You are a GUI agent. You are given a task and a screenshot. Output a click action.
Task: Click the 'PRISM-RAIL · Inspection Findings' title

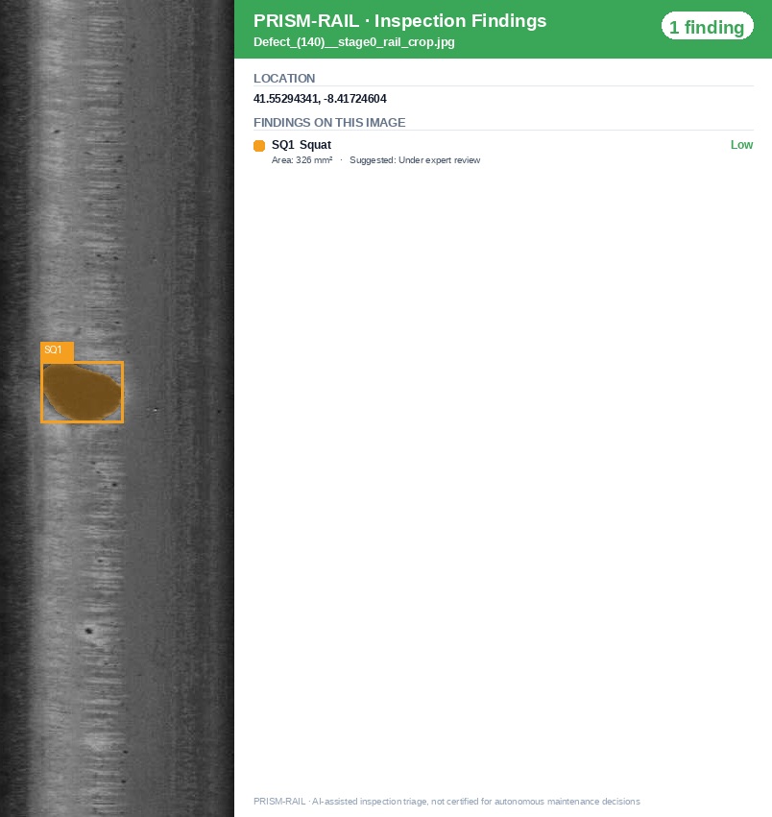tap(399, 21)
